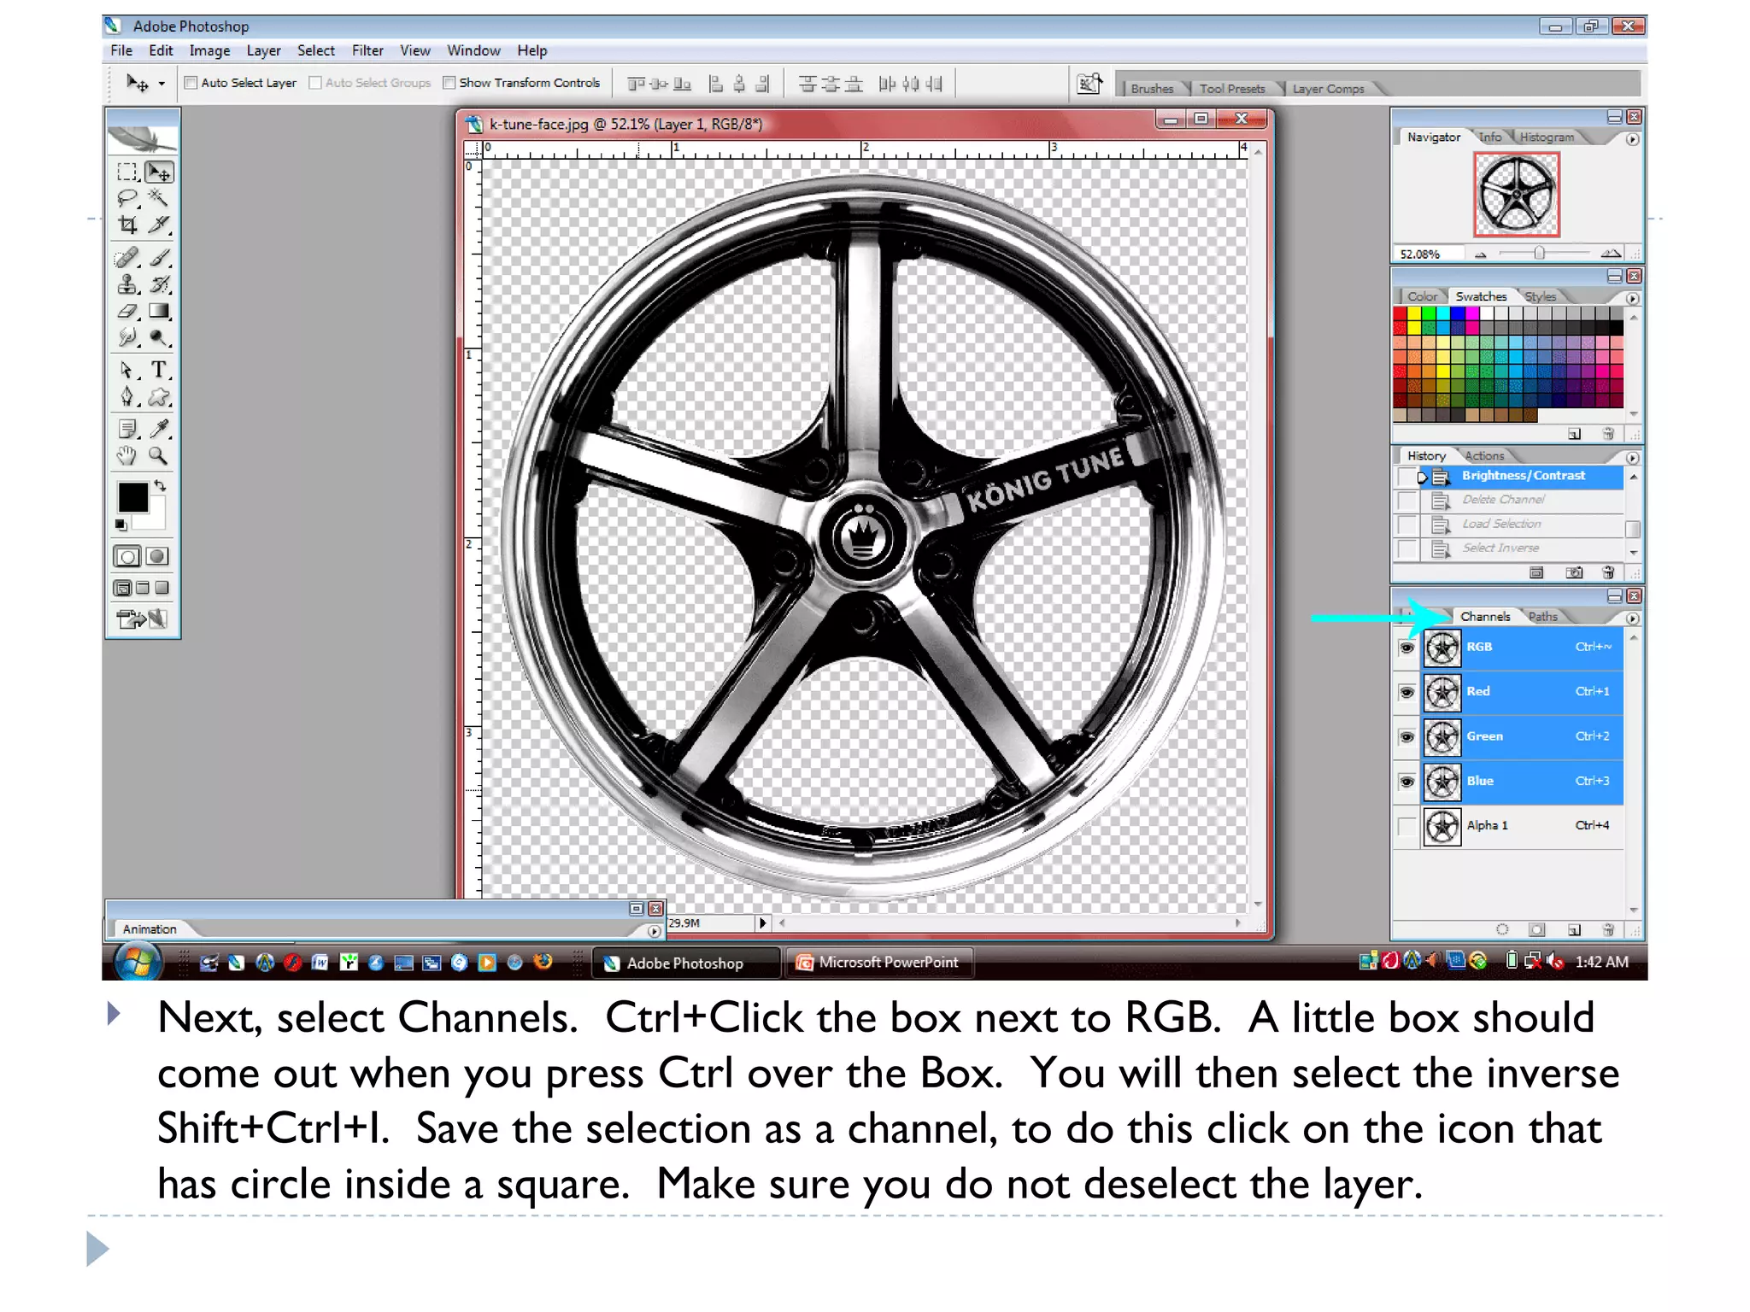Select the Gradient tool

(159, 311)
